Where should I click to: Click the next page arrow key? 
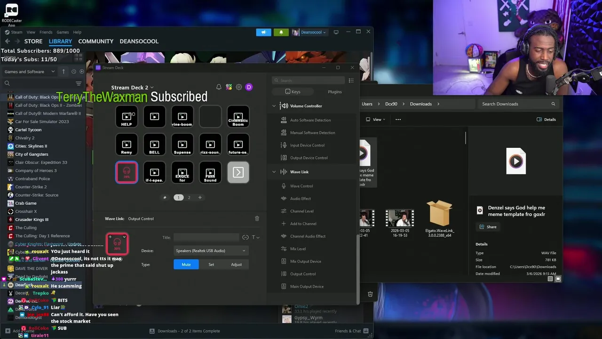(238, 173)
